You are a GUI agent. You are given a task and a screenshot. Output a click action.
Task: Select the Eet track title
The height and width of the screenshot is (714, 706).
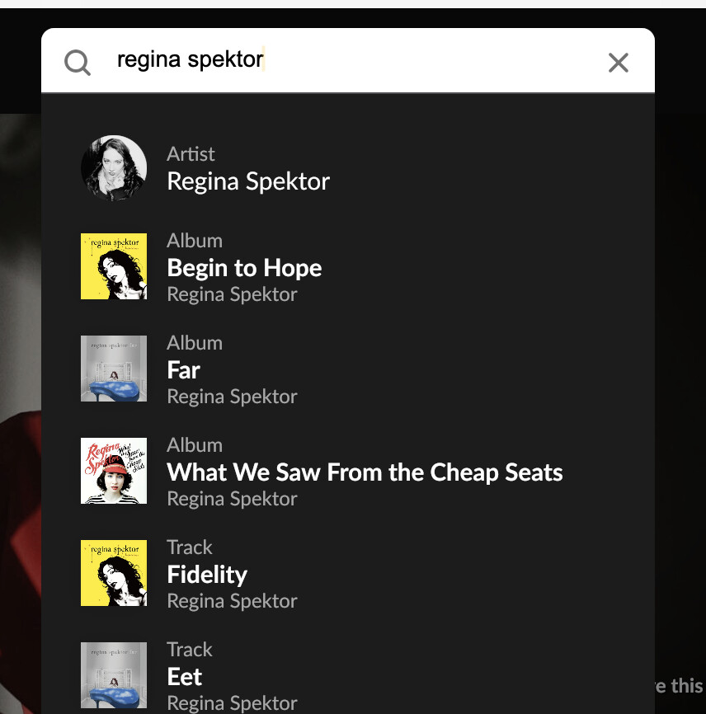point(185,677)
